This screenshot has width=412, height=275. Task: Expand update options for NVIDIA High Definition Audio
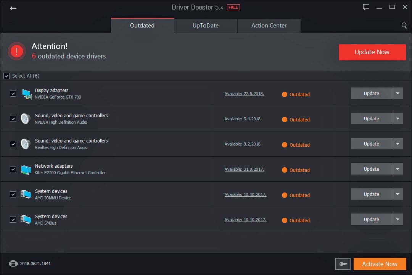(398, 119)
